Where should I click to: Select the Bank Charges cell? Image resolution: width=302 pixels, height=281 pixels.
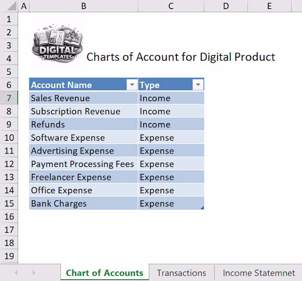[83, 203]
